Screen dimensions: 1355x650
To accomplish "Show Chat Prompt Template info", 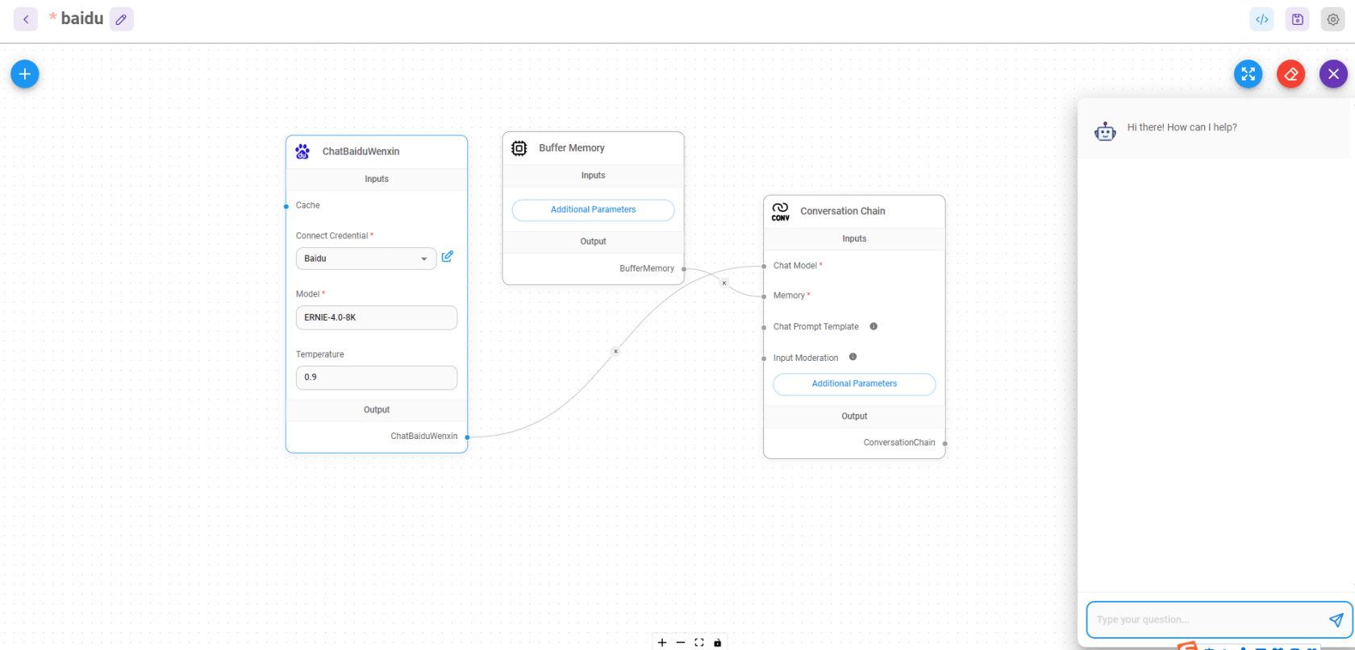I will 873,326.
